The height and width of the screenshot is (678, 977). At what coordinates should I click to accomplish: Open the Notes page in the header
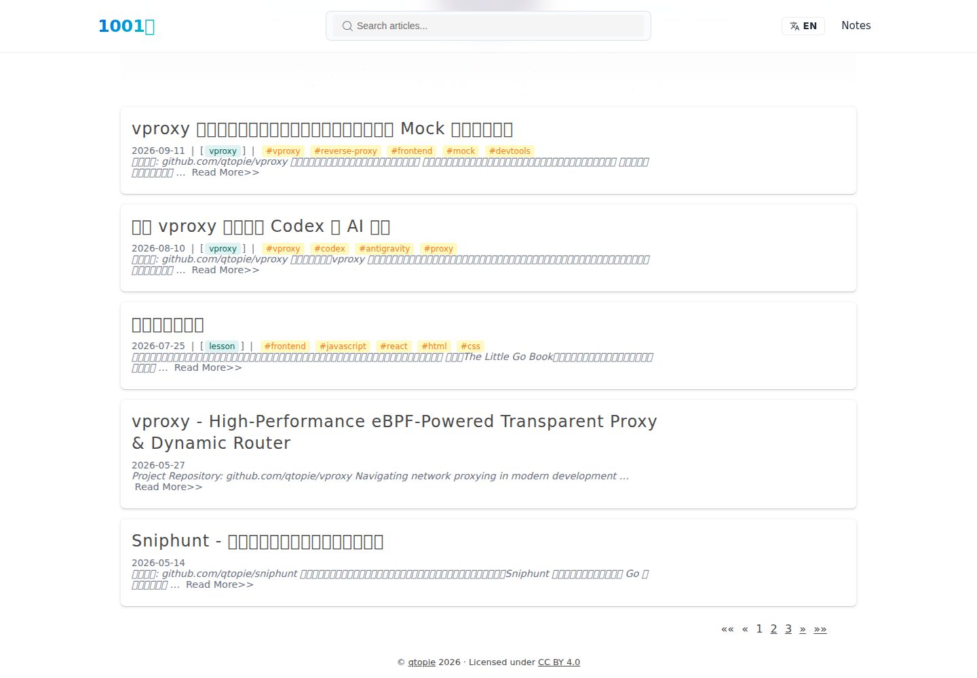[x=856, y=25]
